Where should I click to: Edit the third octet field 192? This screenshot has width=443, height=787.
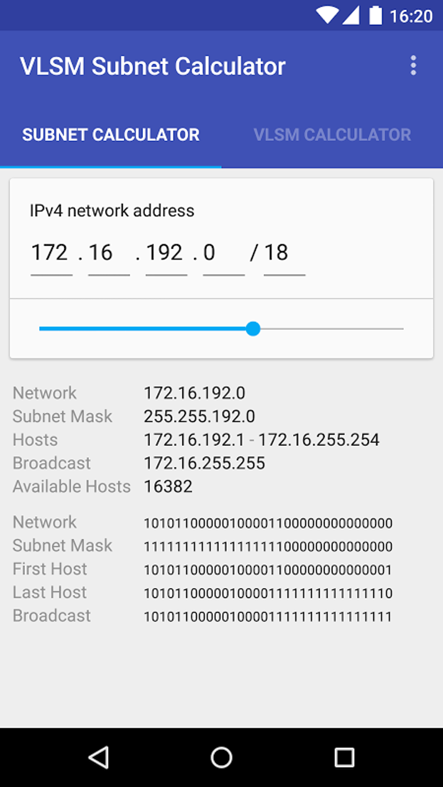coord(166,253)
